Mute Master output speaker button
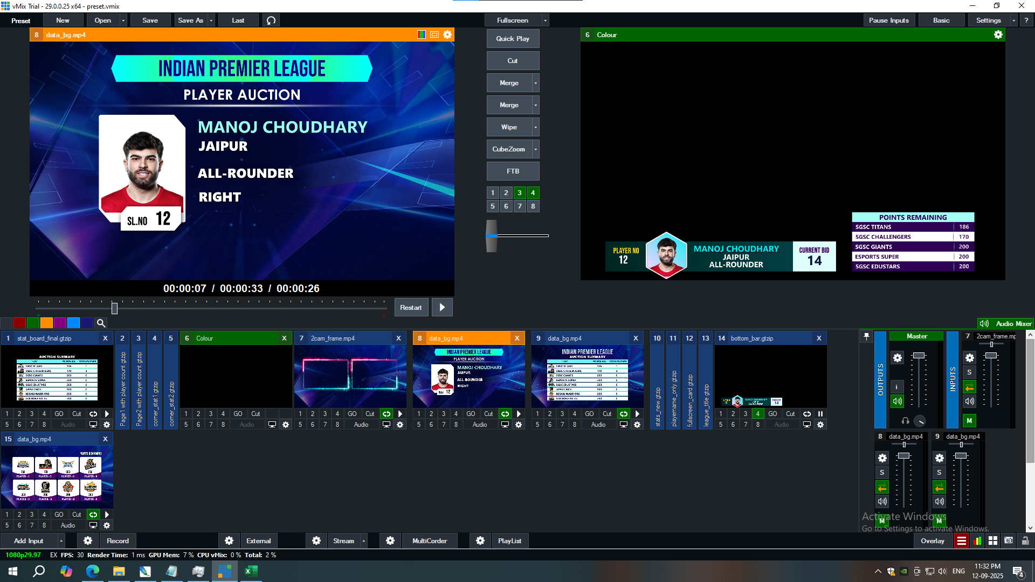1035x582 pixels. click(x=897, y=401)
